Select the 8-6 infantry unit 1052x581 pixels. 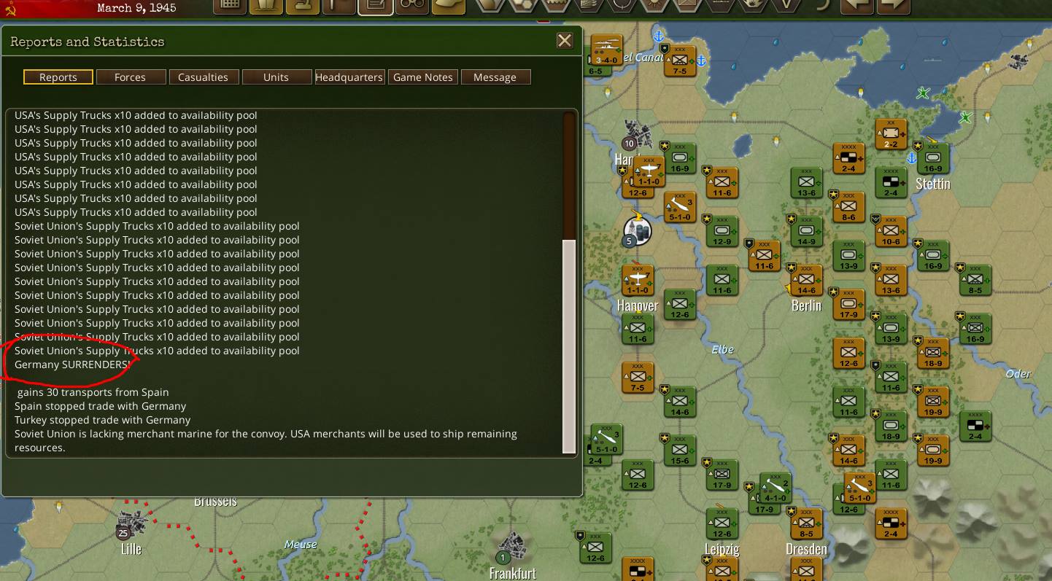pyautogui.click(x=848, y=208)
